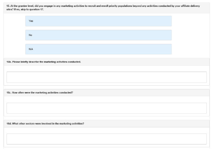214x151 pixels.
Task: Click the question 16 prompt text
Action: coord(86,6)
